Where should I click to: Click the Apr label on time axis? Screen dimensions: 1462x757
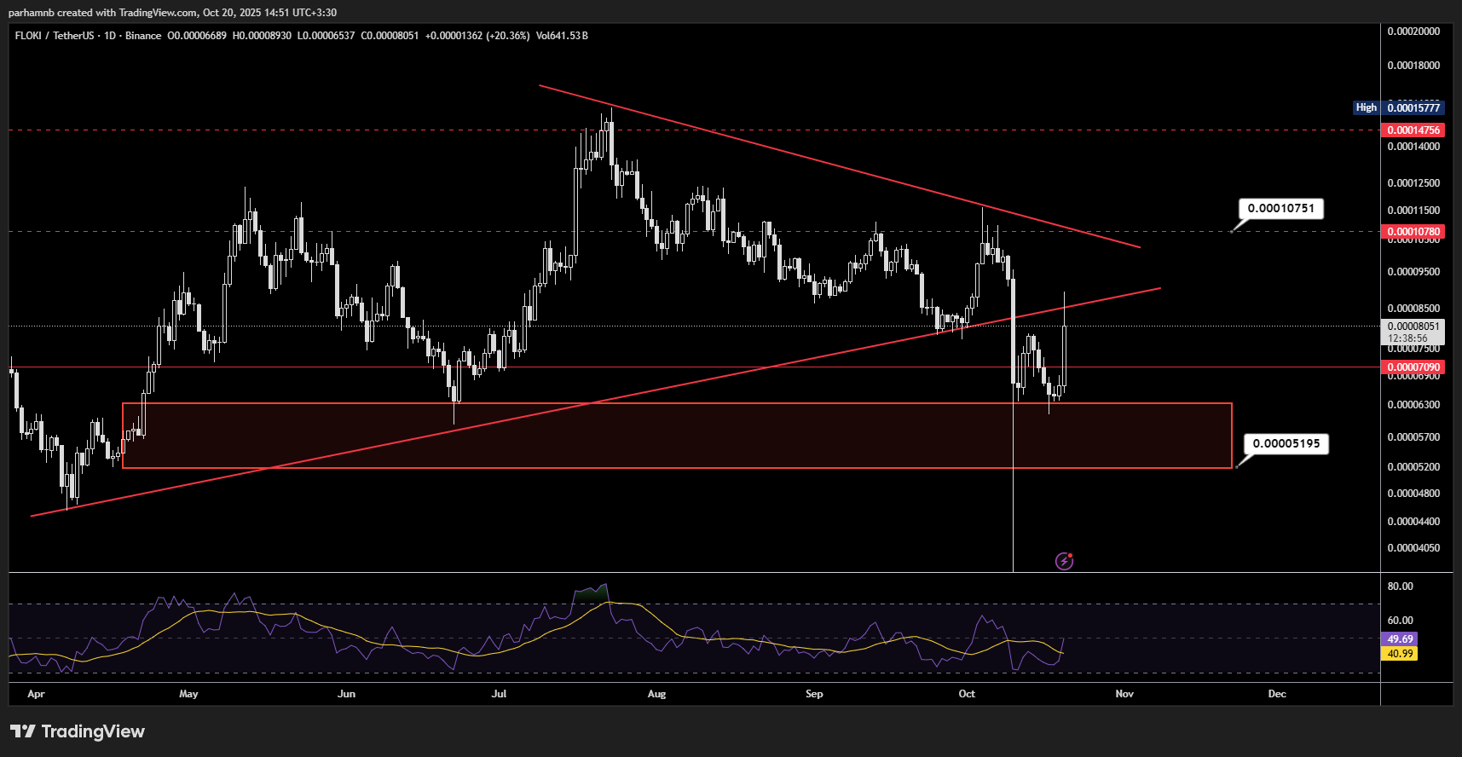pyautogui.click(x=36, y=694)
